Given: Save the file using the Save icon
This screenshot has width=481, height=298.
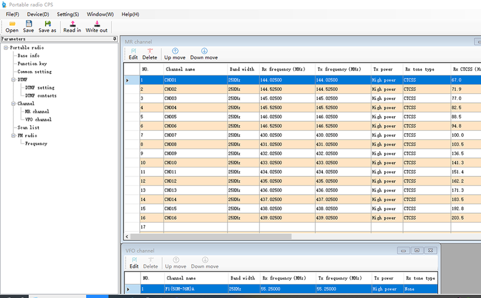Looking at the screenshot, I should point(28,26).
